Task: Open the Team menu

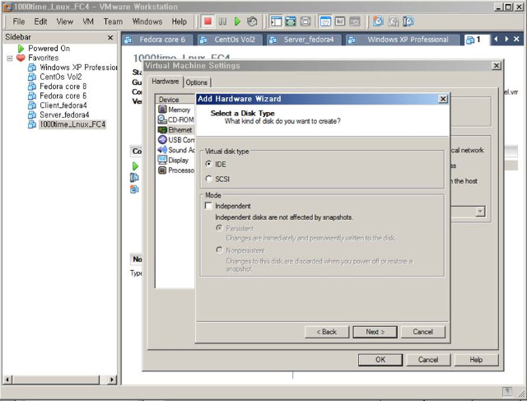Action: pos(113,21)
